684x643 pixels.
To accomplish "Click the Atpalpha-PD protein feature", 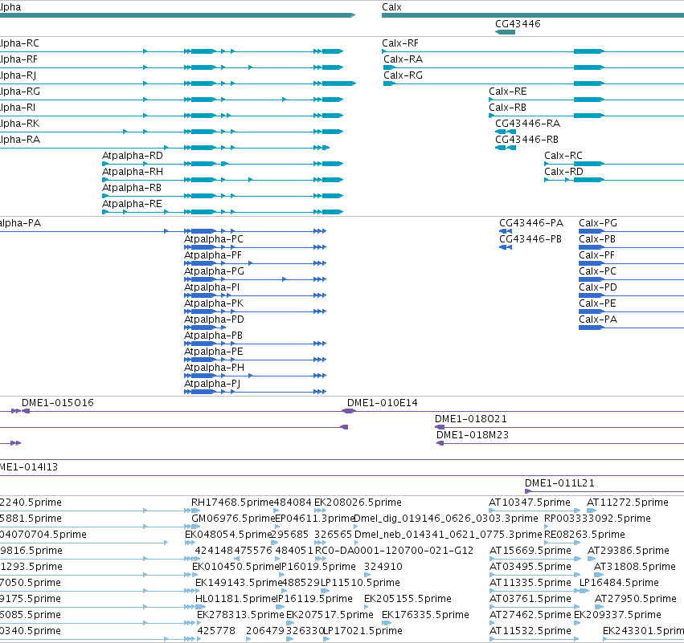I will point(205,328).
